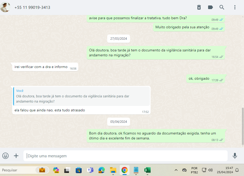Click the archive chat trash icon
244x176 pixels.
[199, 7]
